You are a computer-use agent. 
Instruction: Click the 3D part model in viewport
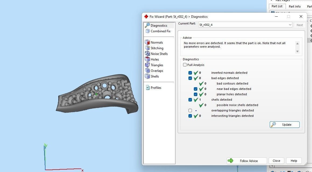[97, 94]
